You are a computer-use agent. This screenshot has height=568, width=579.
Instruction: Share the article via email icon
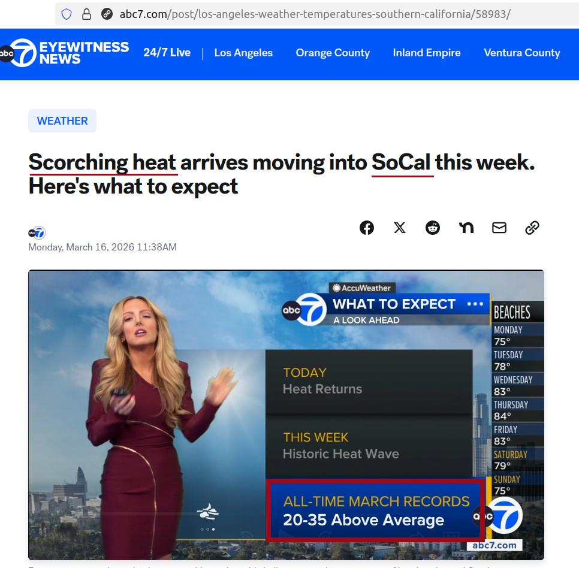499,228
